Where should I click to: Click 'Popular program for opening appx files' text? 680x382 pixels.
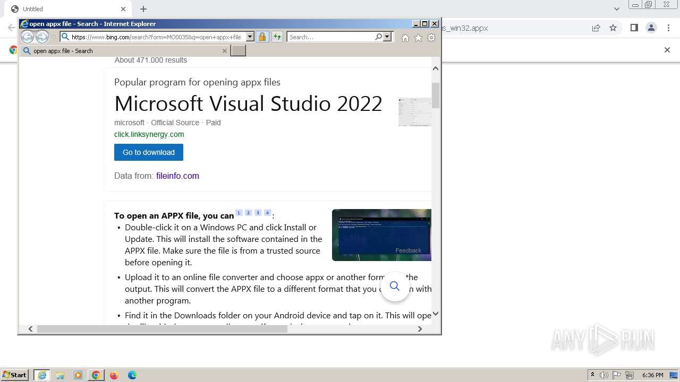pos(197,82)
